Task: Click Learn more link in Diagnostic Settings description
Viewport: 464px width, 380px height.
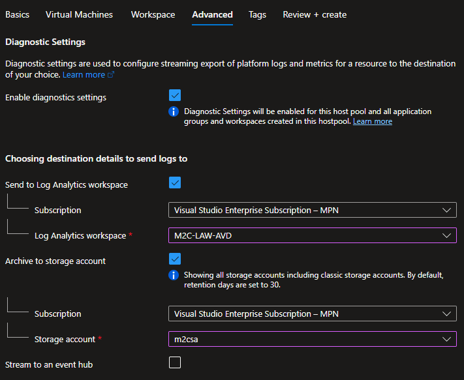Action: [84, 75]
